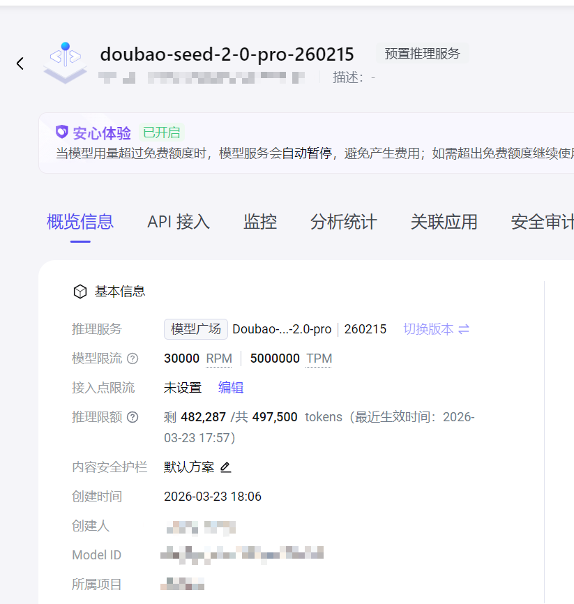Click the doubao model endpoint logo icon
574x604 pixels.
coord(65,63)
